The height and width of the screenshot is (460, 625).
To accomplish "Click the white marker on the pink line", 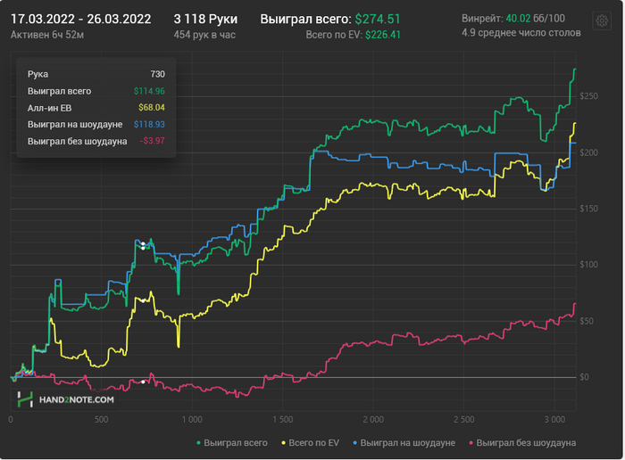I will pyautogui.click(x=143, y=382).
